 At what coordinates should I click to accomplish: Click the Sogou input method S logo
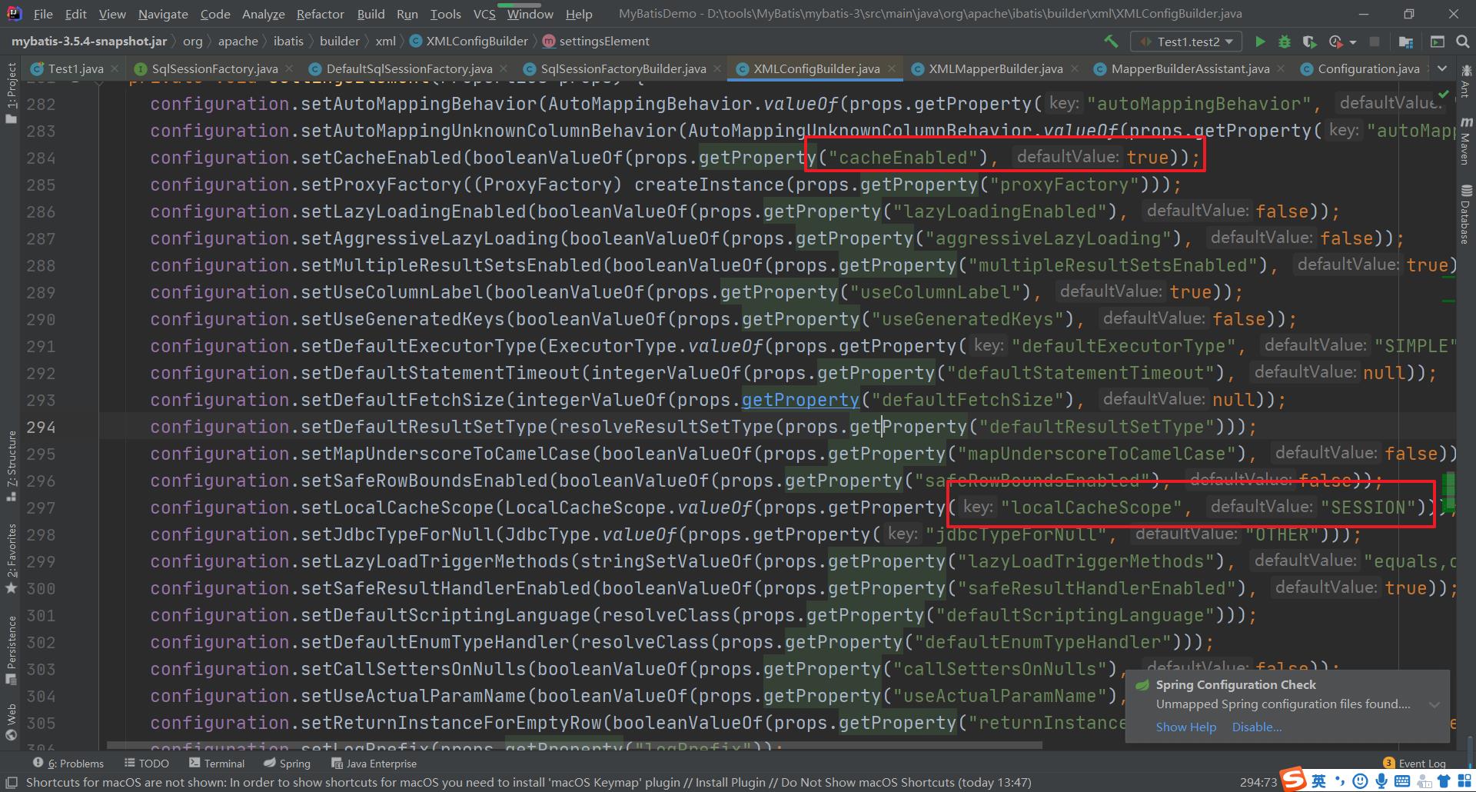(x=1294, y=779)
